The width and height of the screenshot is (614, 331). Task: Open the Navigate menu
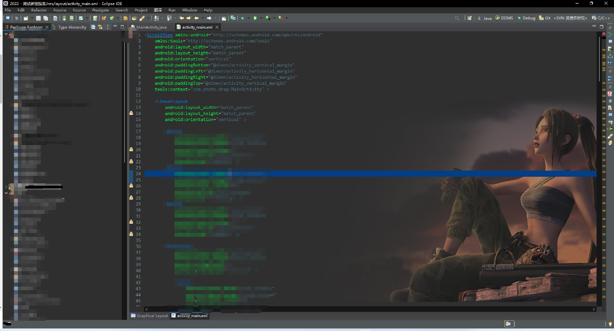[x=101, y=10]
